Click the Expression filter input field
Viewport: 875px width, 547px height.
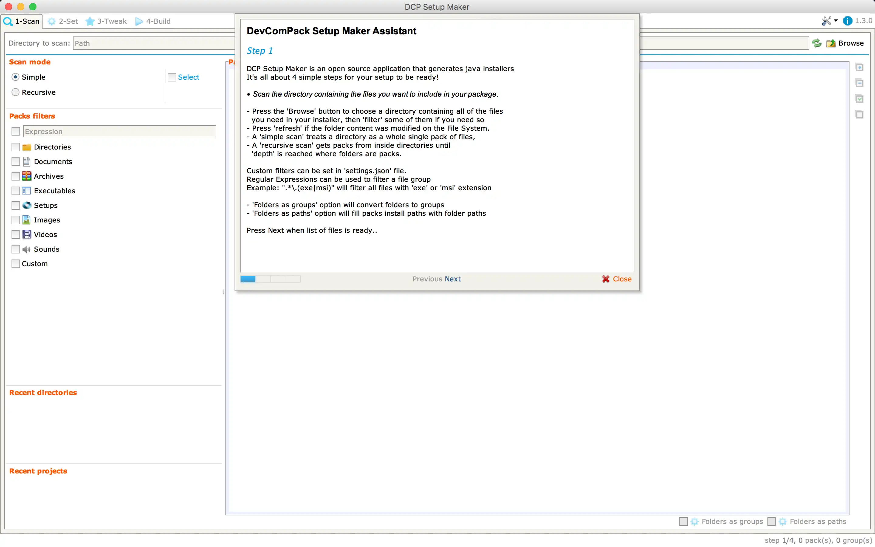[x=119, y=131]
